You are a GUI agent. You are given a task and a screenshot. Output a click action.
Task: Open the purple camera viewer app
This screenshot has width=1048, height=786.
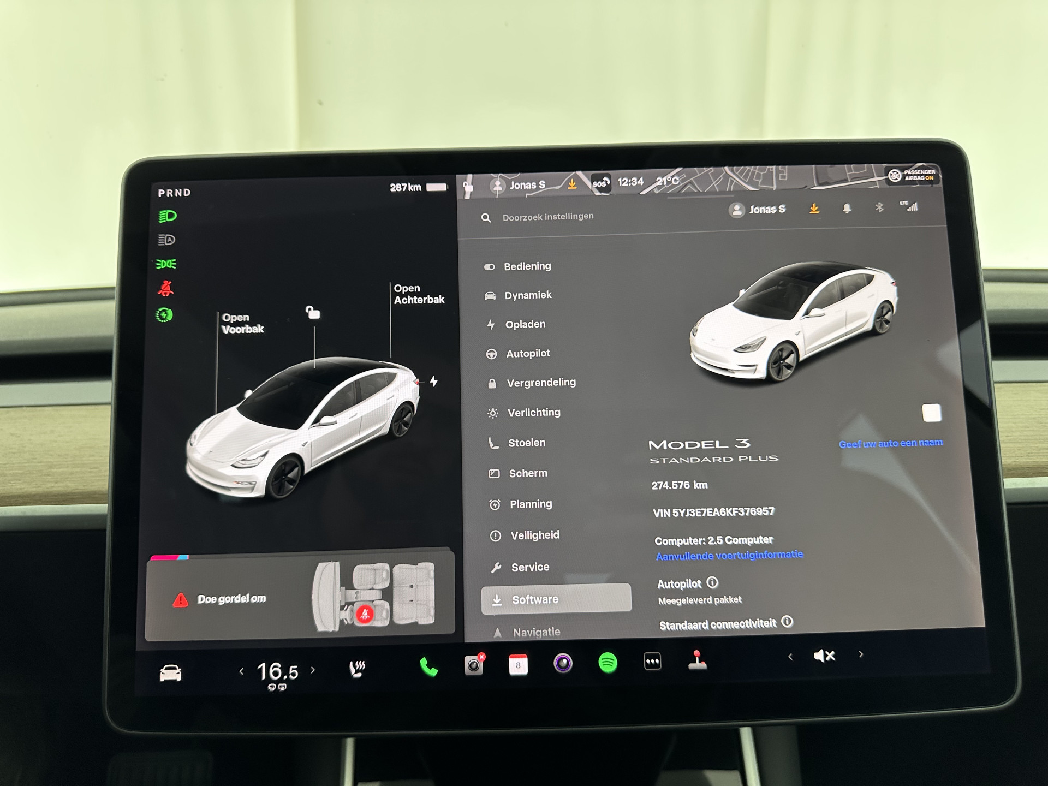pyautogui.click(x=563, y=663)
